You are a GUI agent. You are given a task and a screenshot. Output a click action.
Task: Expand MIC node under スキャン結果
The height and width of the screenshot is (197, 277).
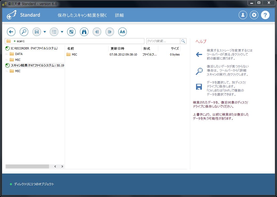point(7,71)
